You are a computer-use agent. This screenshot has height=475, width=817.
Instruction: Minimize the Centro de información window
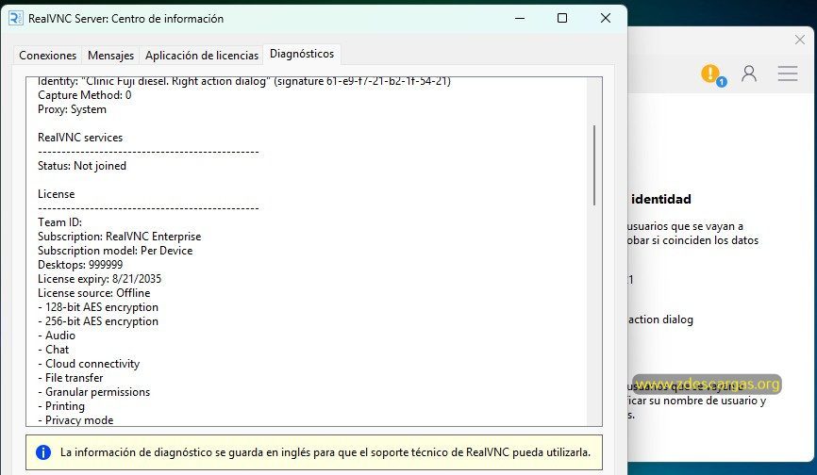coord(520,18)
